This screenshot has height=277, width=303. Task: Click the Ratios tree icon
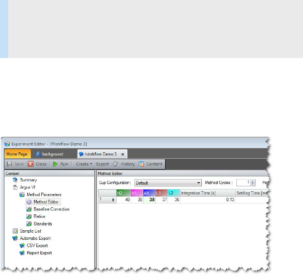[29, 217]
